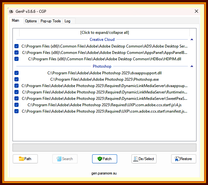Uncheck the HDBox HDPIM.dll checkbox
The image size is (208, 185).
click(16, 59)
